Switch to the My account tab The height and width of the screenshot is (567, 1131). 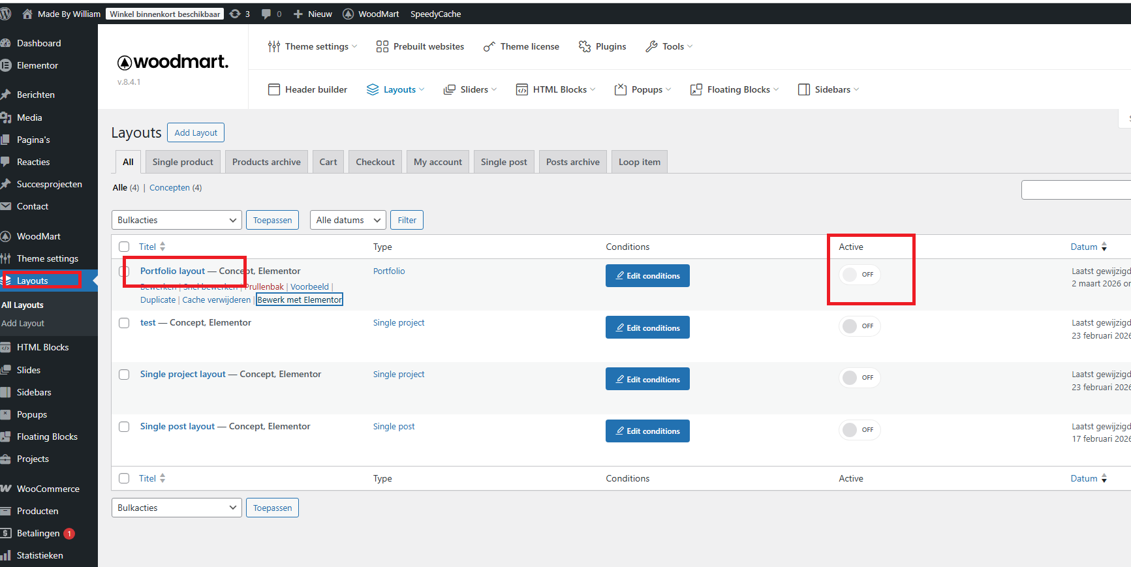click(x=438, y=162)
